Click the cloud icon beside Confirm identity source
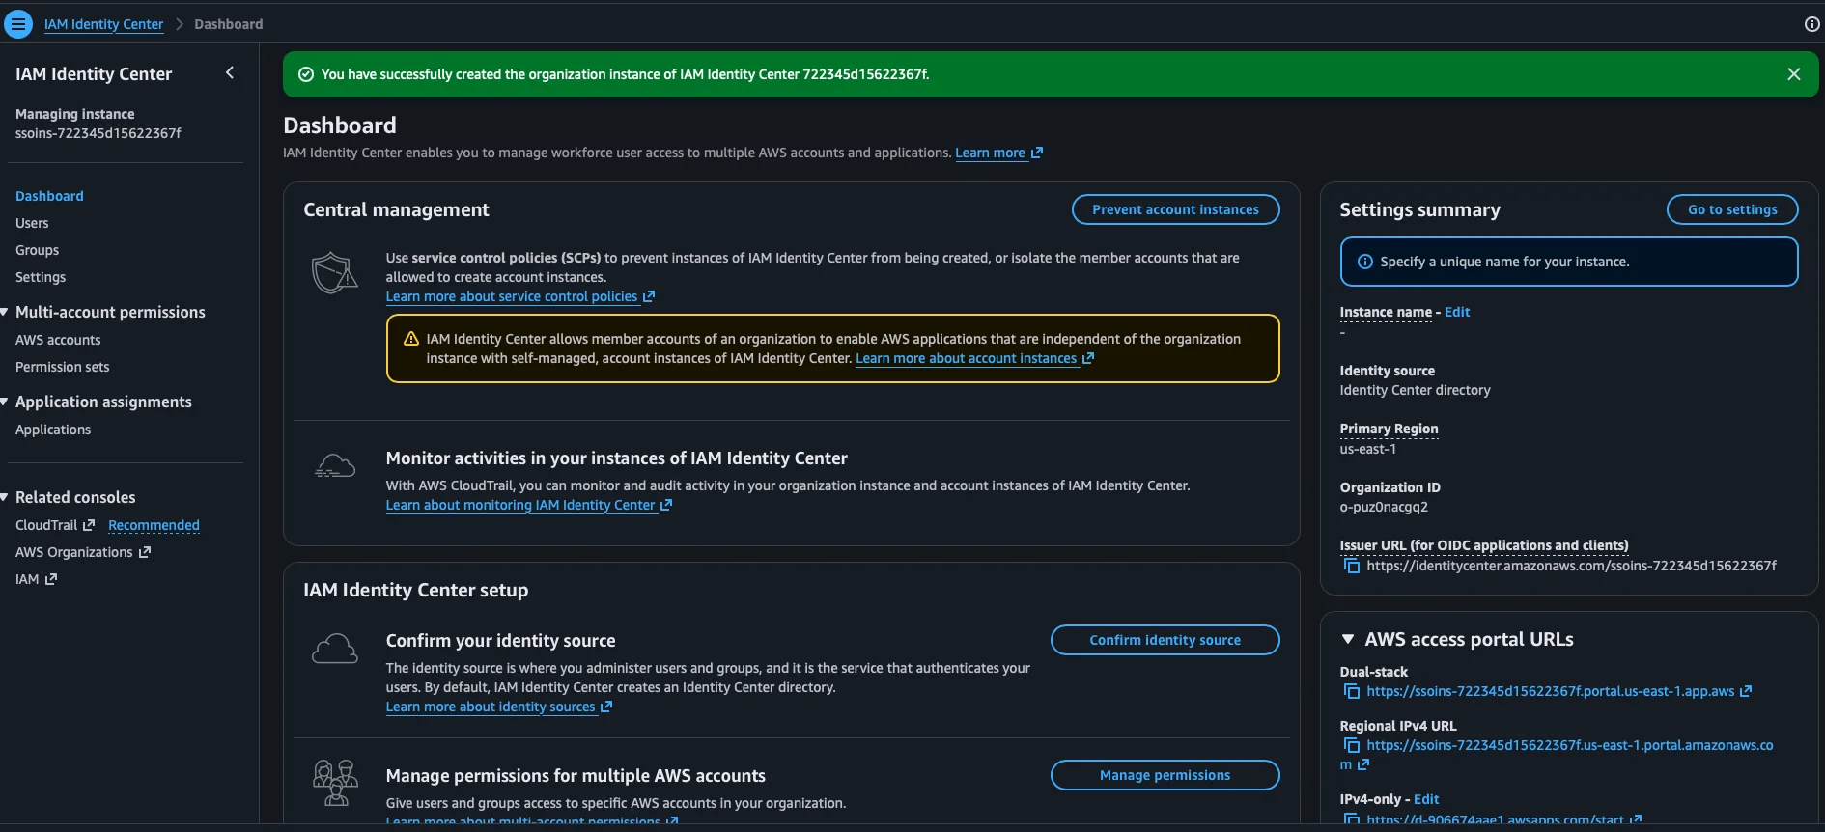1825x832 pixels. pyautogui.click(x=335, y=649)
